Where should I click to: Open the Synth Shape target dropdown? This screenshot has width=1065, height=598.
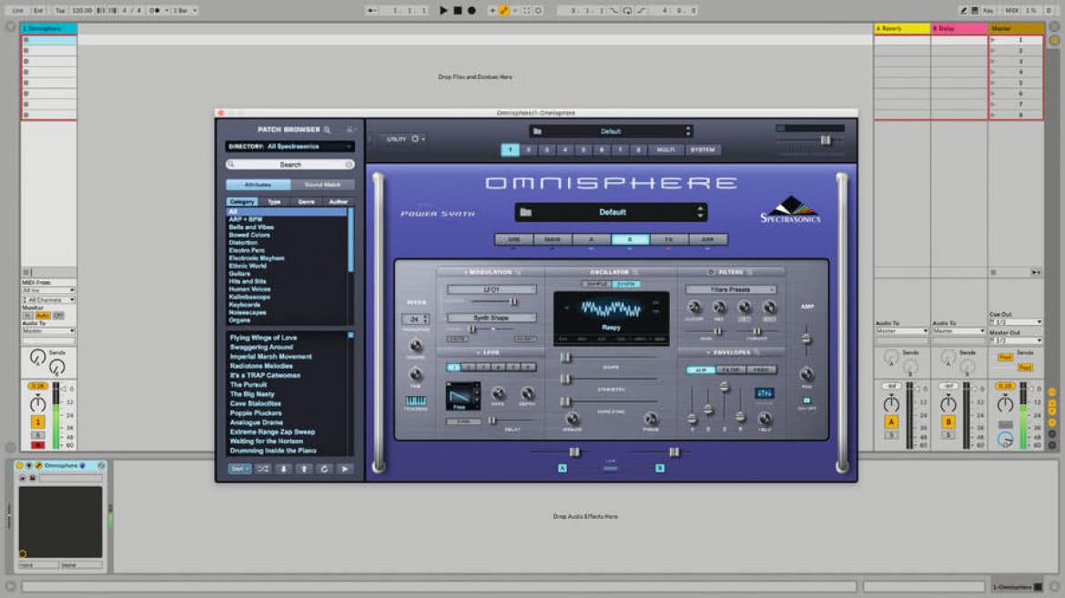(x=491, y=318)
